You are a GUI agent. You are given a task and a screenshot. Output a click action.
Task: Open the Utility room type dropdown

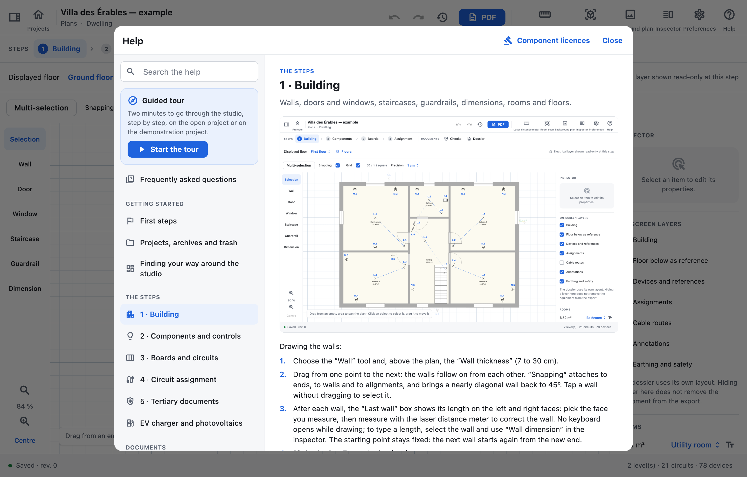pyautogui.click(x=695, y=445)
